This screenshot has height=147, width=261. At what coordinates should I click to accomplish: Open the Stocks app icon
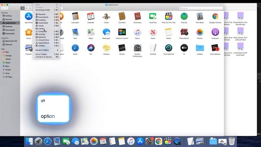[x=122, y=48]
